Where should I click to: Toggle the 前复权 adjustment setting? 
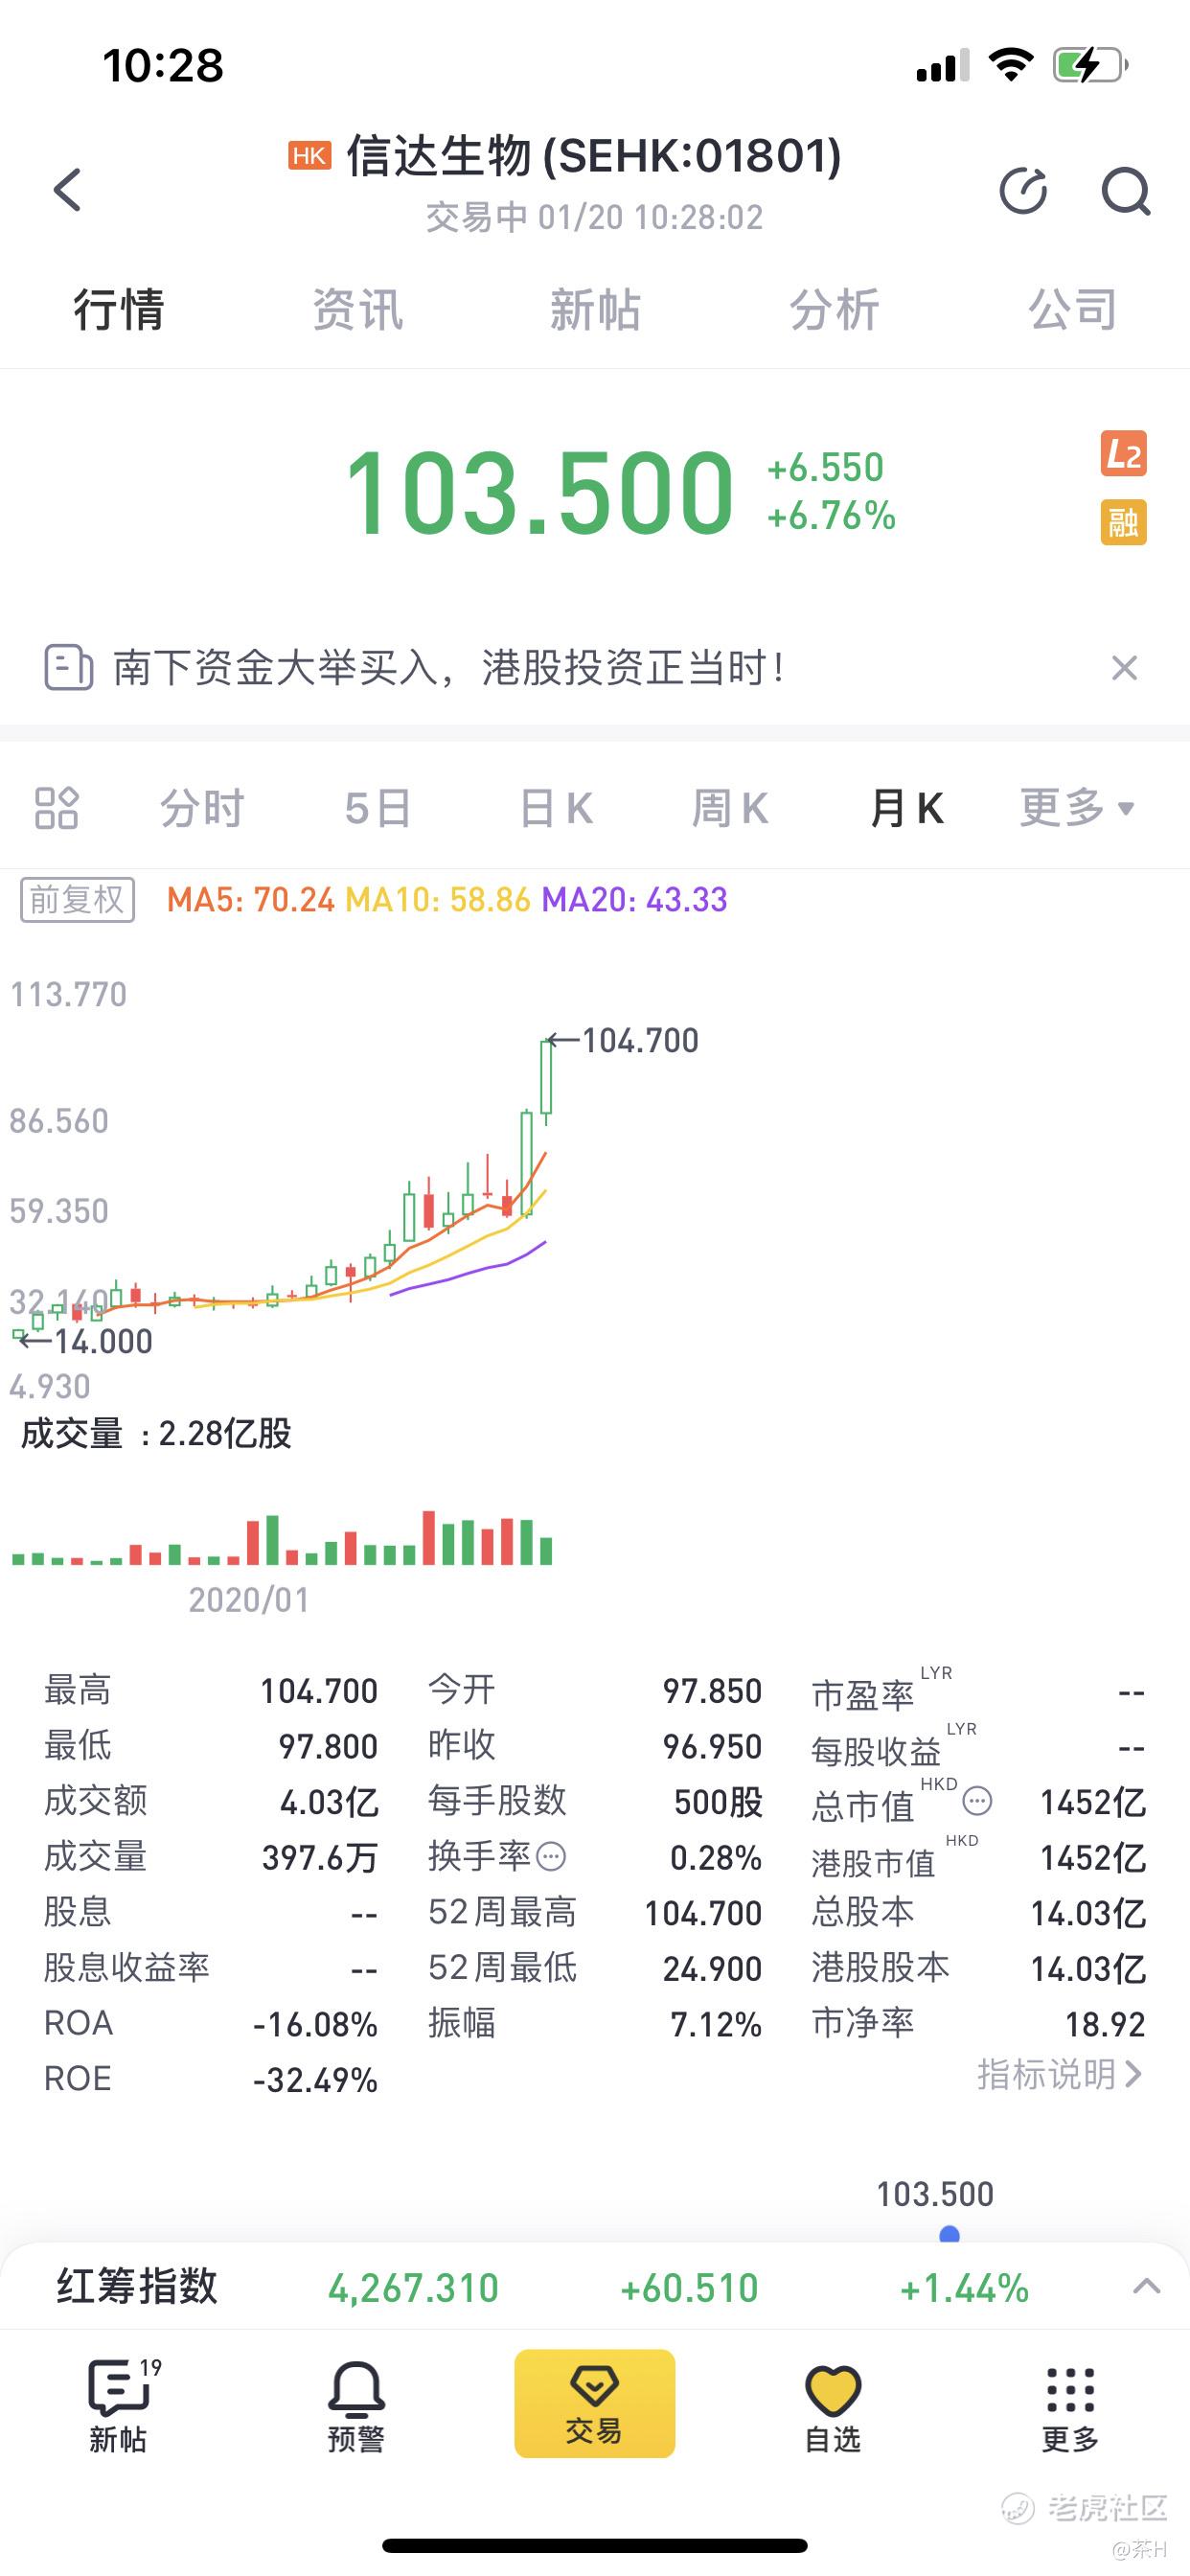(x=77, y=899)
